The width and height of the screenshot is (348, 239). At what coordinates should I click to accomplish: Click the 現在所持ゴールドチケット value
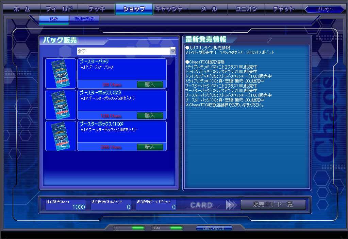174,207
